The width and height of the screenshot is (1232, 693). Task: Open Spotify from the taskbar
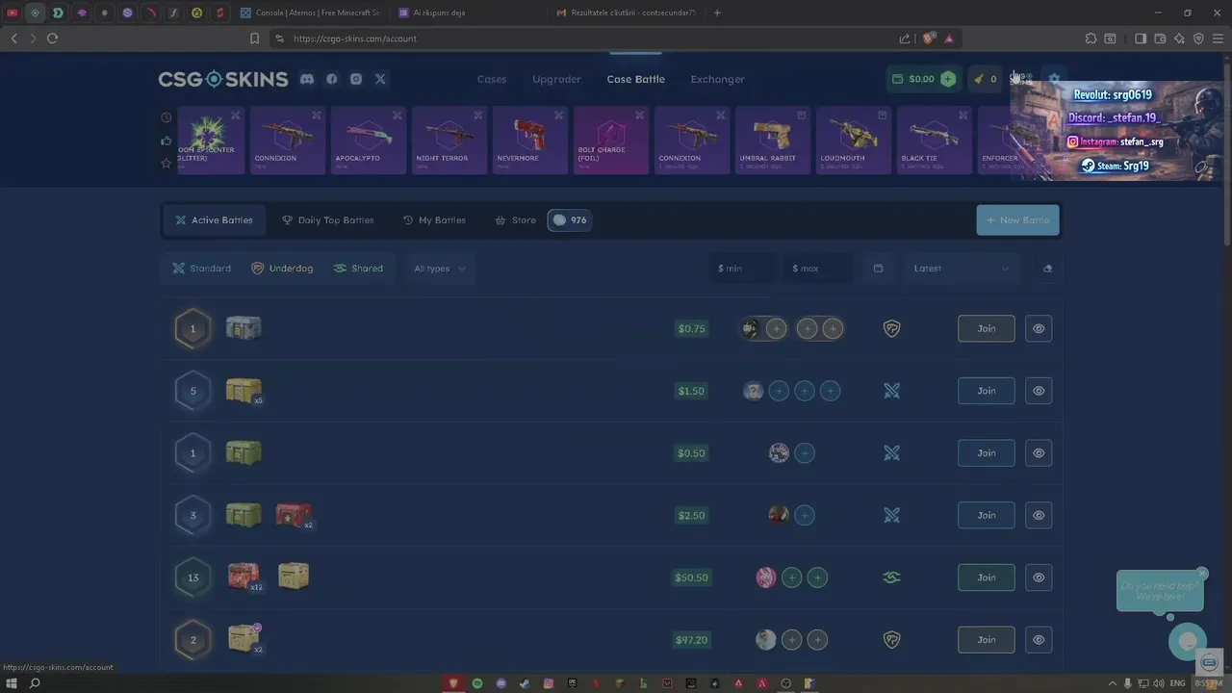coord(477,683)
